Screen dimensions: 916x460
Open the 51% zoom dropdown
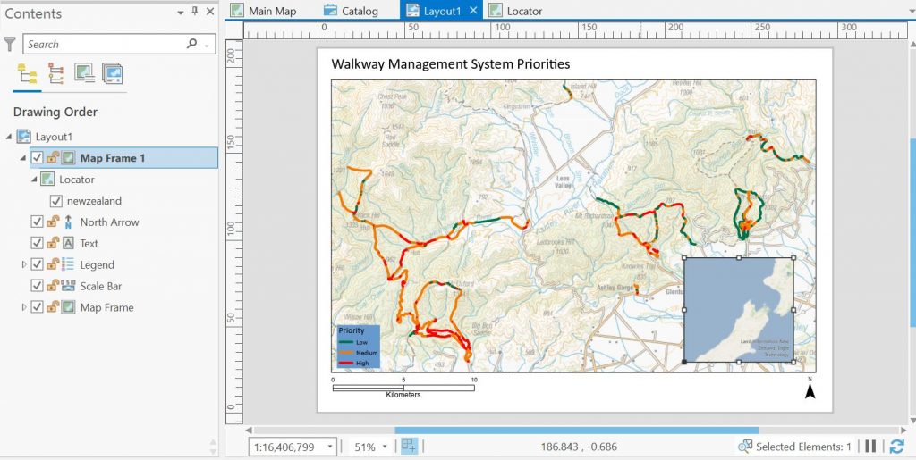385,447
